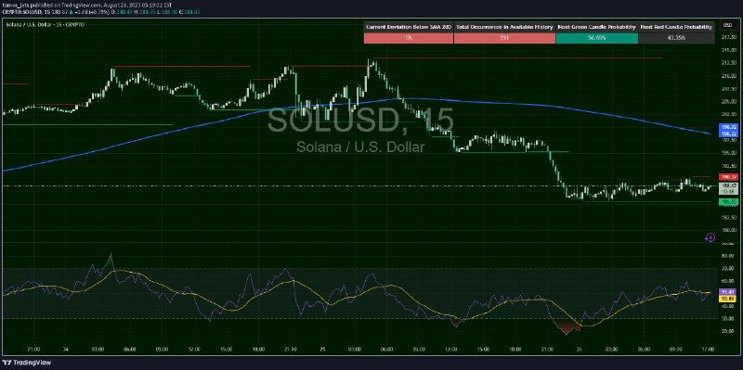The image size is (743, 370).
Task: Click the 25 date label on the time axis
Action: 322,350
